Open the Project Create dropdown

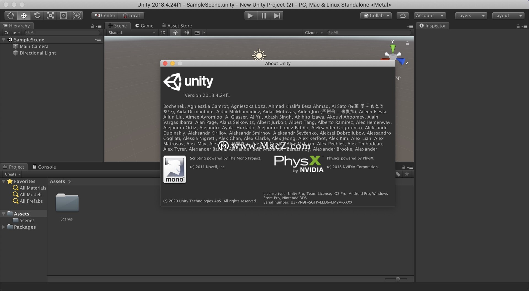pos(13,174)
